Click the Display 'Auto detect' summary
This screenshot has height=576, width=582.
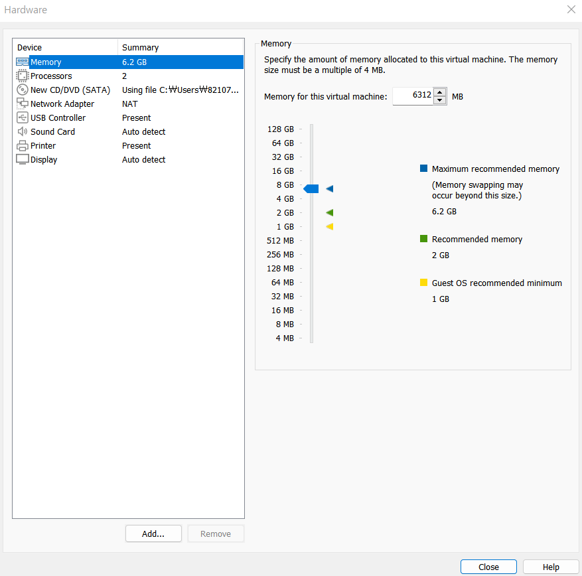click(143, 159)
